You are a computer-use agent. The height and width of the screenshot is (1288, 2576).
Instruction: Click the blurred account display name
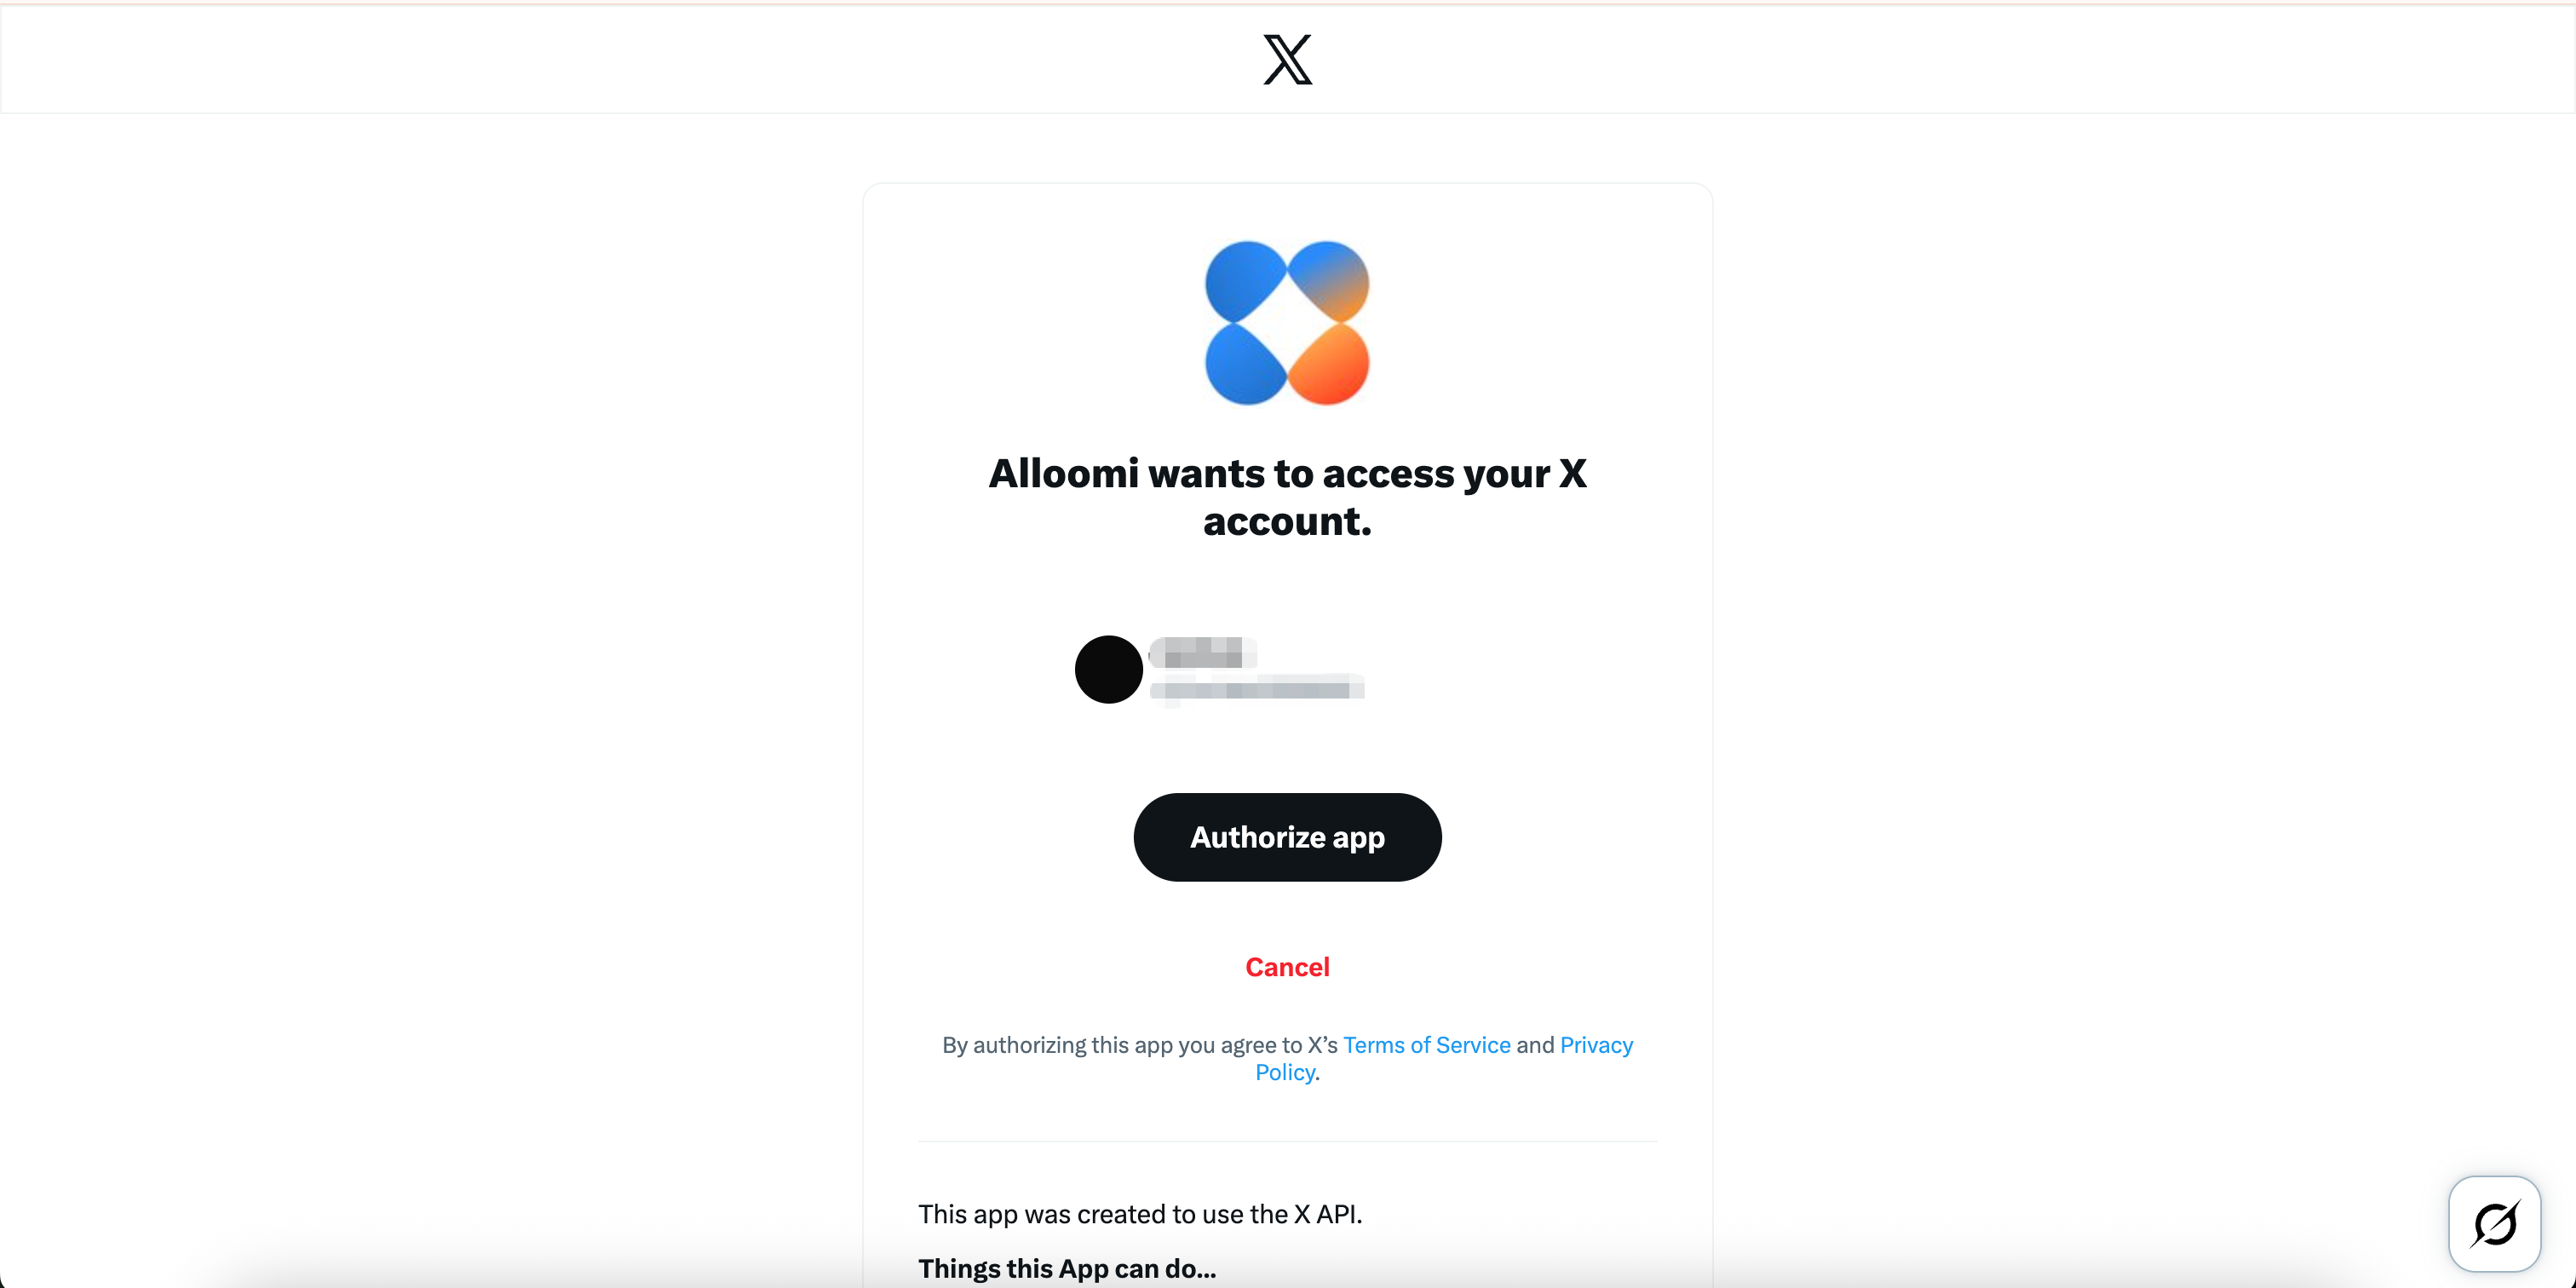[1203, 653]
